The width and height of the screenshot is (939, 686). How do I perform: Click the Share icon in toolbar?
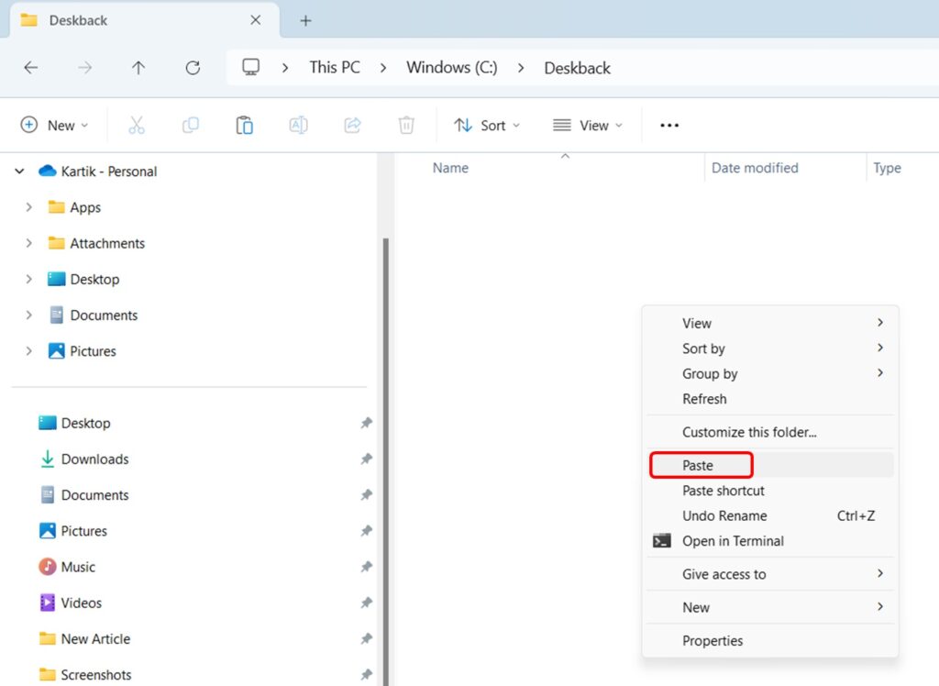click(352, 126)
